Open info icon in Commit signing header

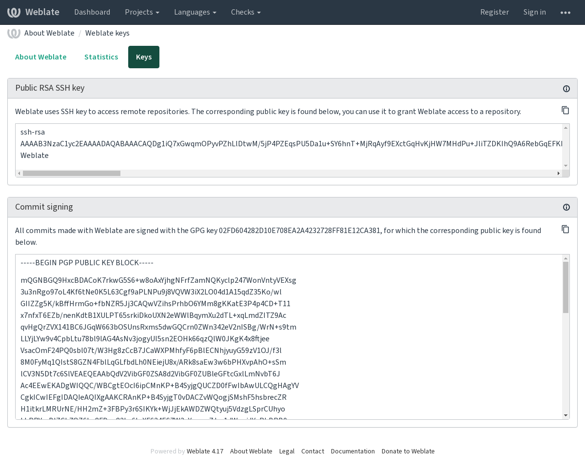click(566, 208)
